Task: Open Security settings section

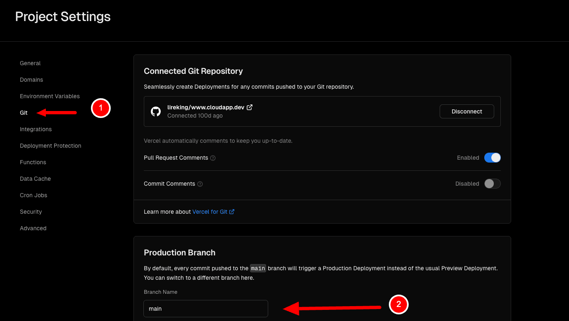Action: 31,212
